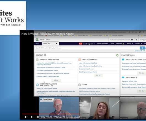Select the Home tab
Screen dimensions: 146x121
pos(37,44)
